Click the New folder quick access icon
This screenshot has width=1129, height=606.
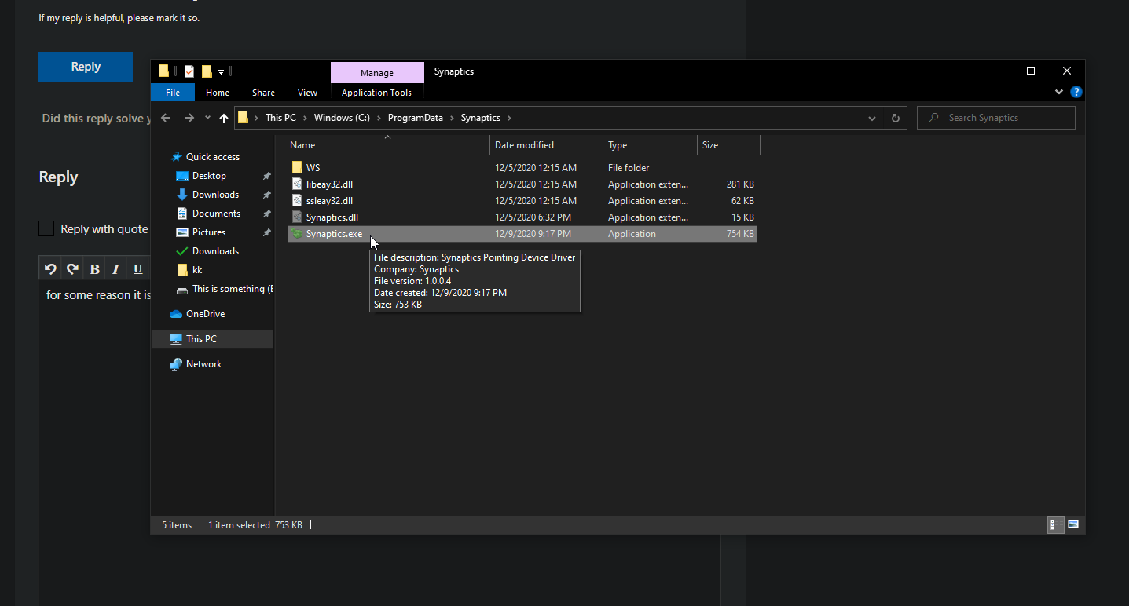point(207,71)
